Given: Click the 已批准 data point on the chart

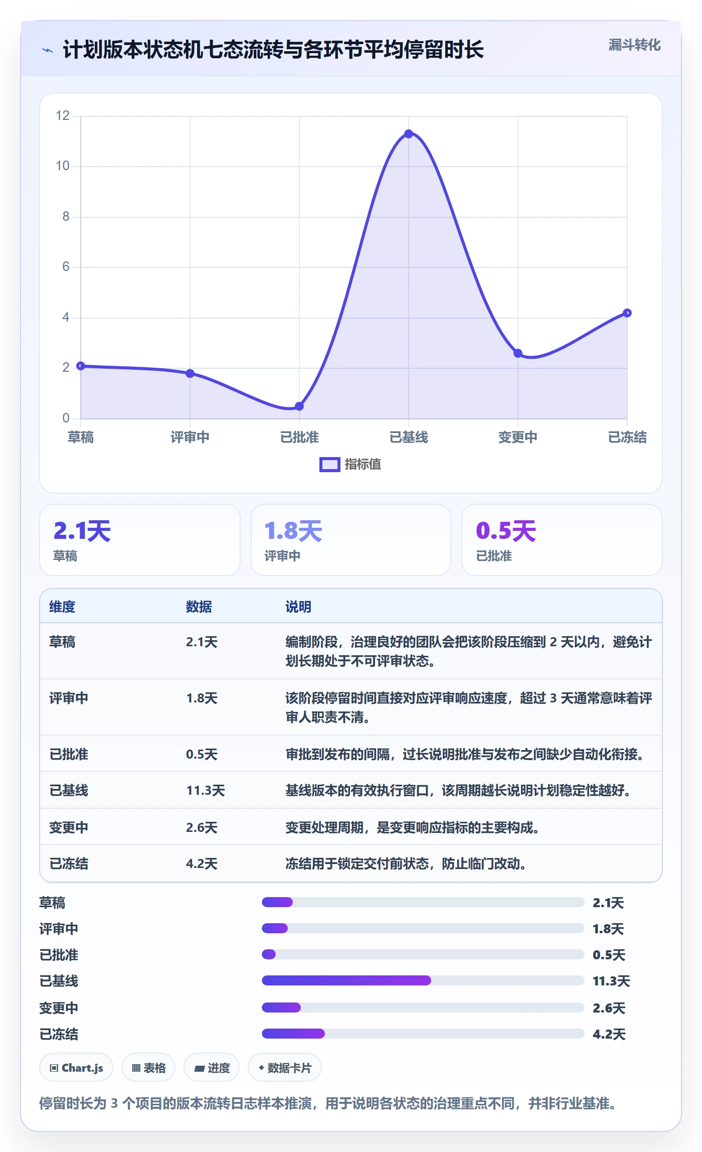Looking at the screenshot, I should pos(299,406).
